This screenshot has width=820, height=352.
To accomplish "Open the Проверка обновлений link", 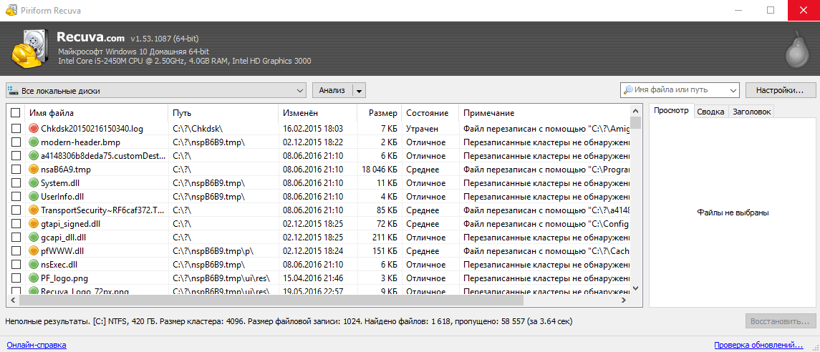I will coord(758,345).
